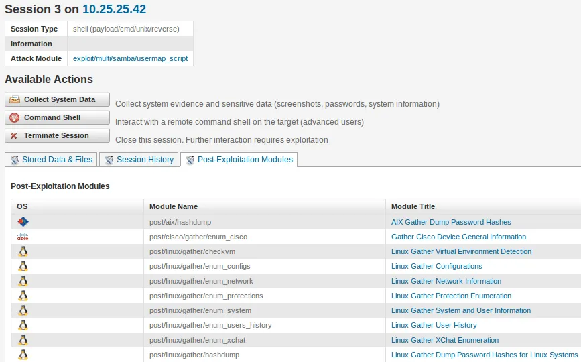Open the exploit/multi/samba/usermap_script link
Viewport: 581px width, 362px height.
tap(130, 59)
